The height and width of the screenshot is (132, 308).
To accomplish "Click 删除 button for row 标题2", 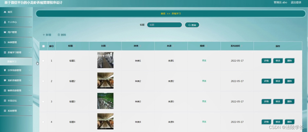I will (289, 81).
